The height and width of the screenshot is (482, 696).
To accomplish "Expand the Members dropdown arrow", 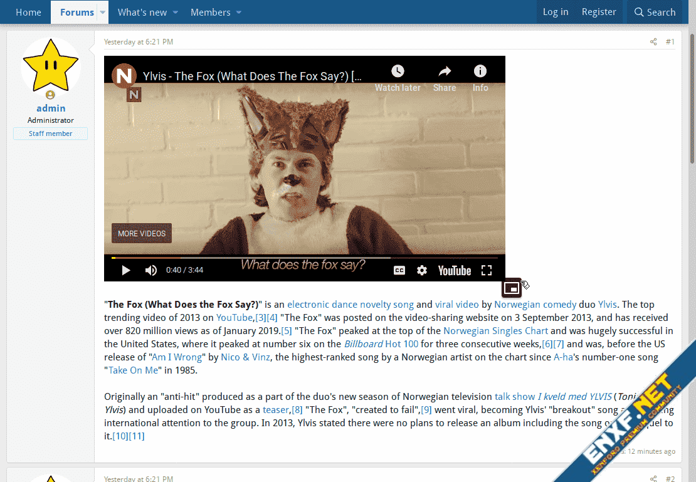I will 239,13.
